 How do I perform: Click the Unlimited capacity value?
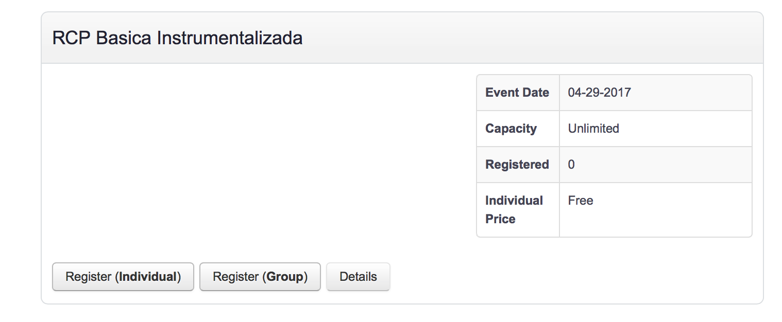(x=593, y=129)
